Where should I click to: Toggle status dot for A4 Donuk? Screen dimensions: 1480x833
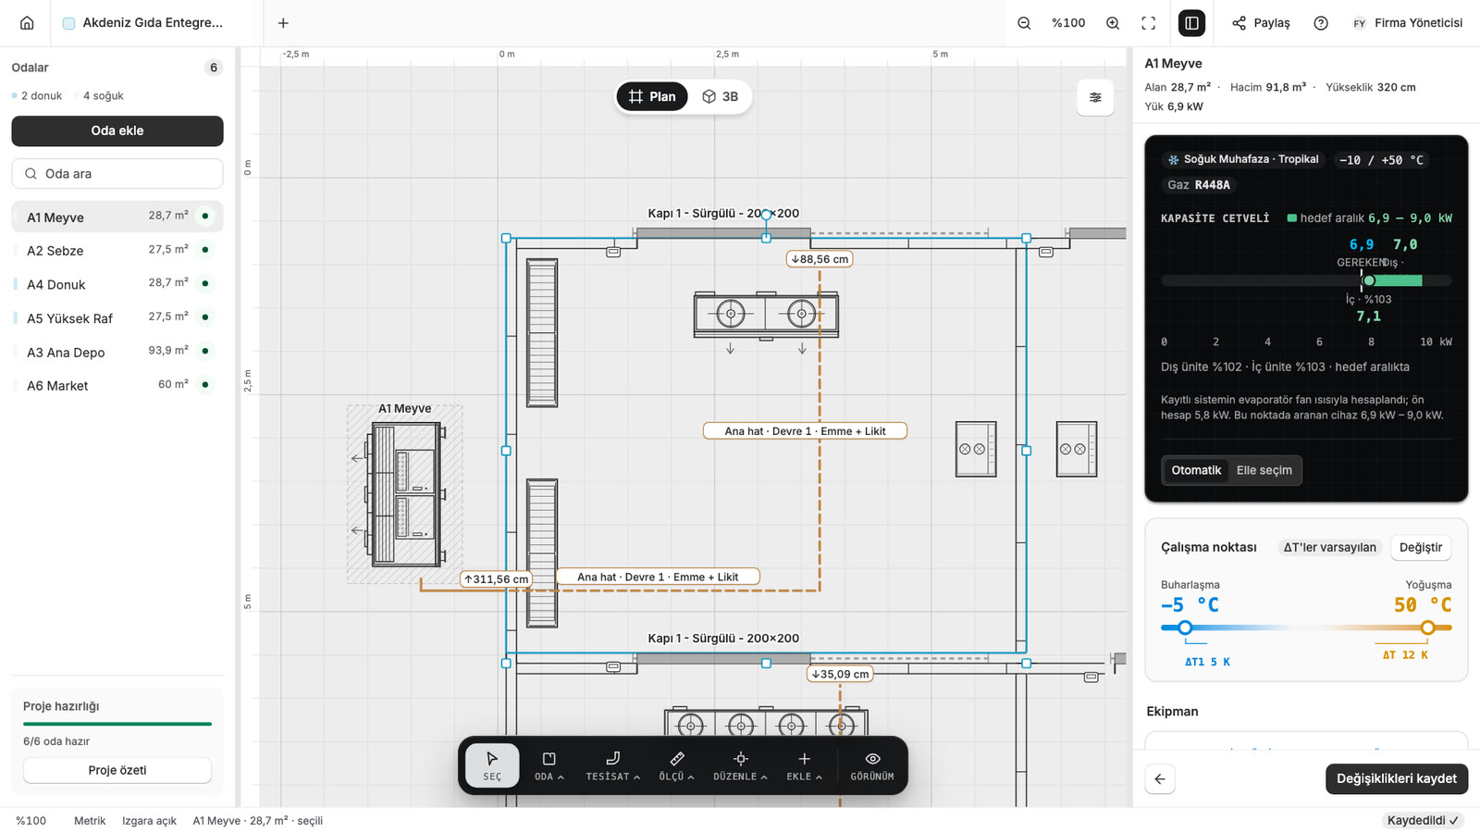point(205,283)
